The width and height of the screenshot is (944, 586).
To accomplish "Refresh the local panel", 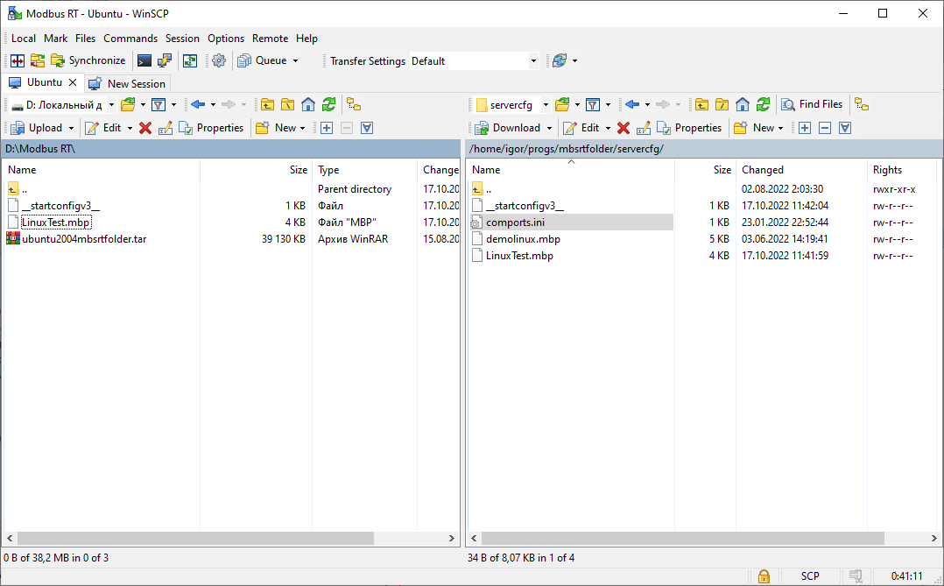I will point(328,105).
